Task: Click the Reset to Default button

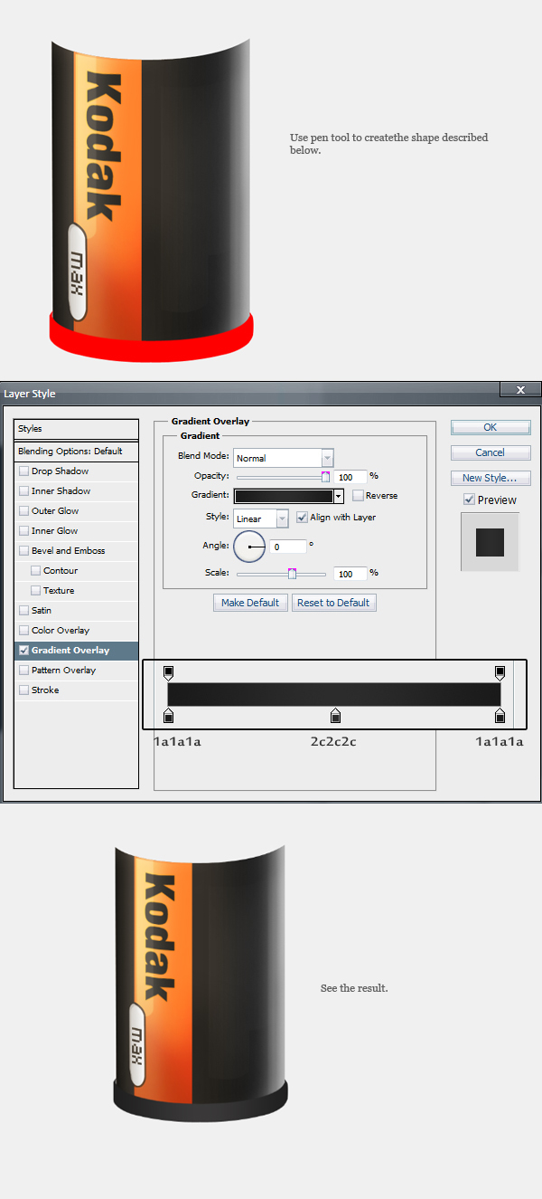Action: pyautogui.click(x=333, y=603)
